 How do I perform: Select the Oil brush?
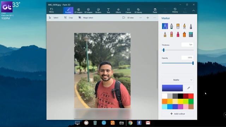point(178,26)
